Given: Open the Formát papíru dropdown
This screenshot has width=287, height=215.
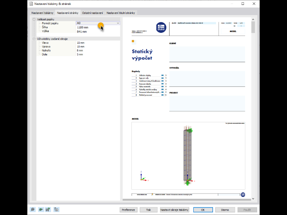Looking at the screenshot, I should tap(118, 23).
